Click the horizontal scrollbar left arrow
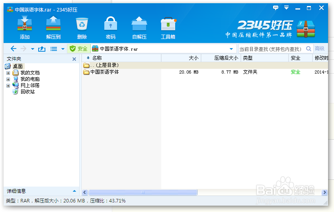334x212 pixels. 85,193
